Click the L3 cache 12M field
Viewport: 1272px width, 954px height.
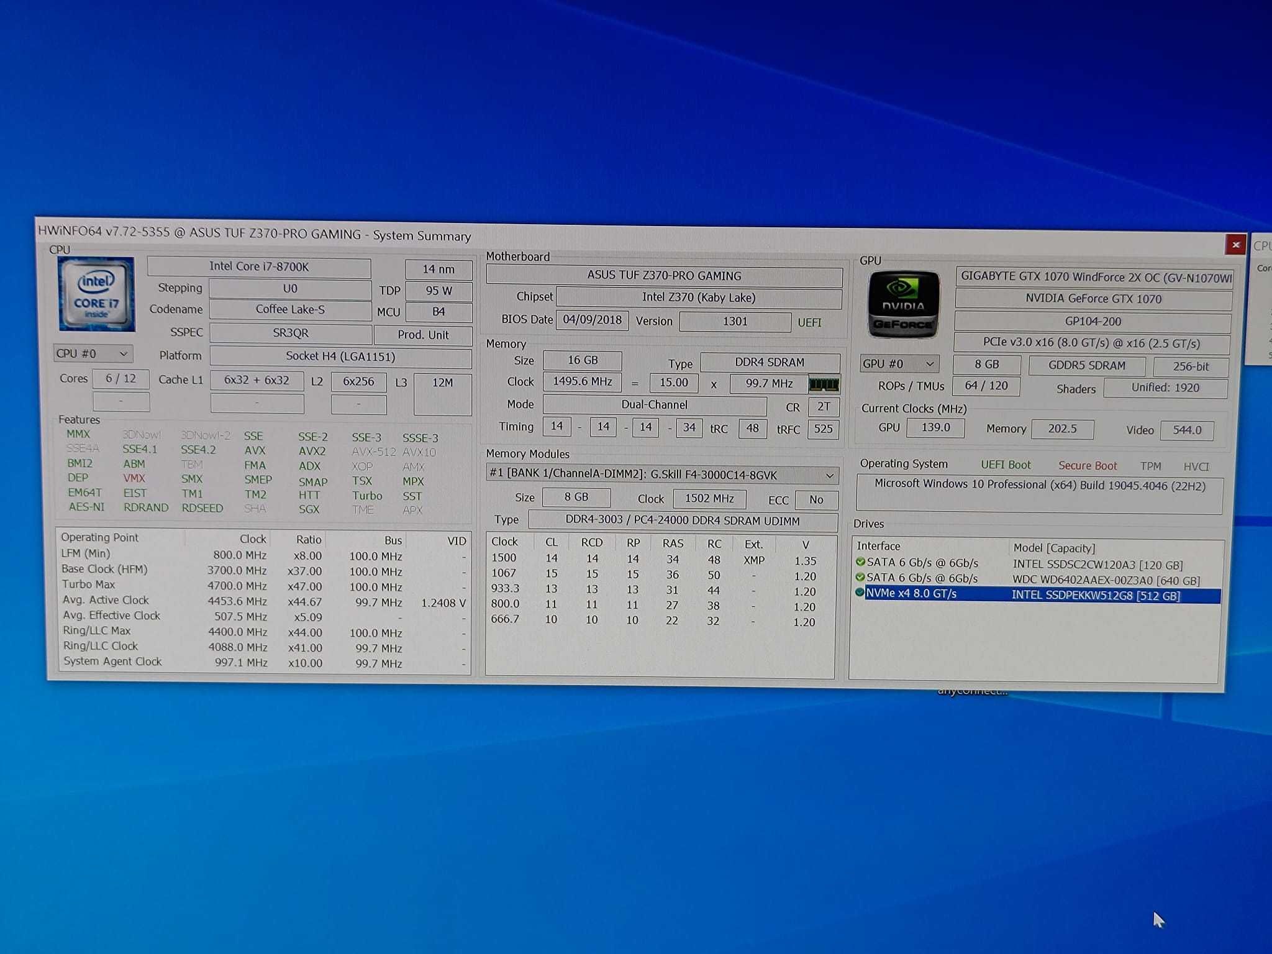[443, 394]
